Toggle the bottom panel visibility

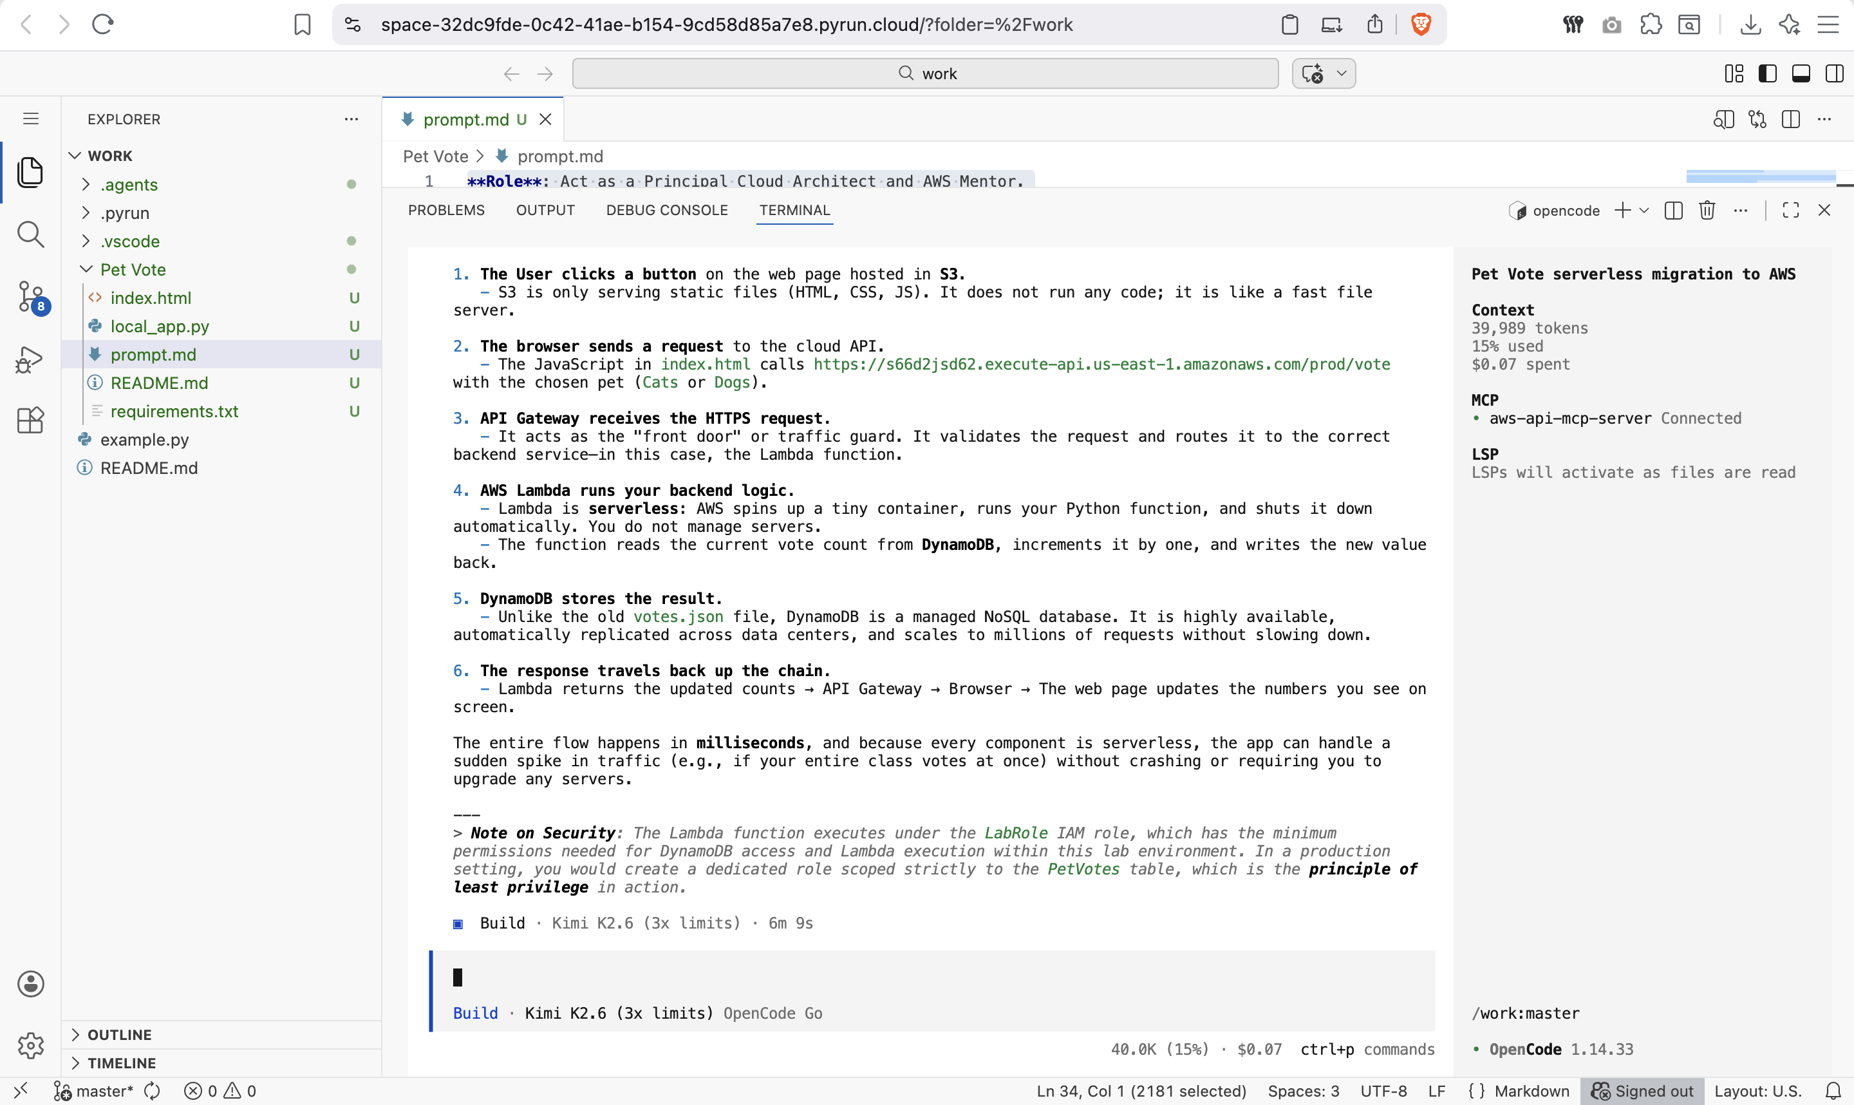click(1801, 73)
